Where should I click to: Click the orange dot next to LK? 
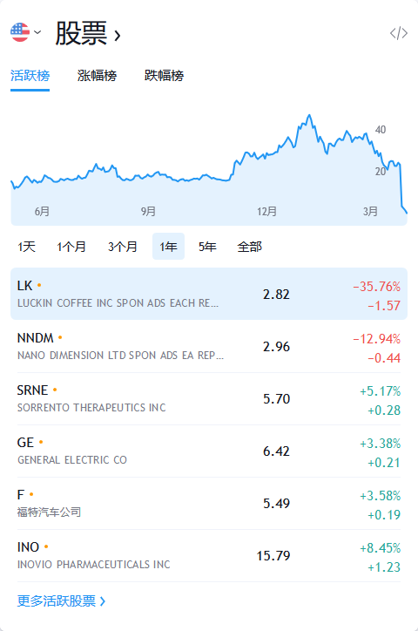[39, 285]
